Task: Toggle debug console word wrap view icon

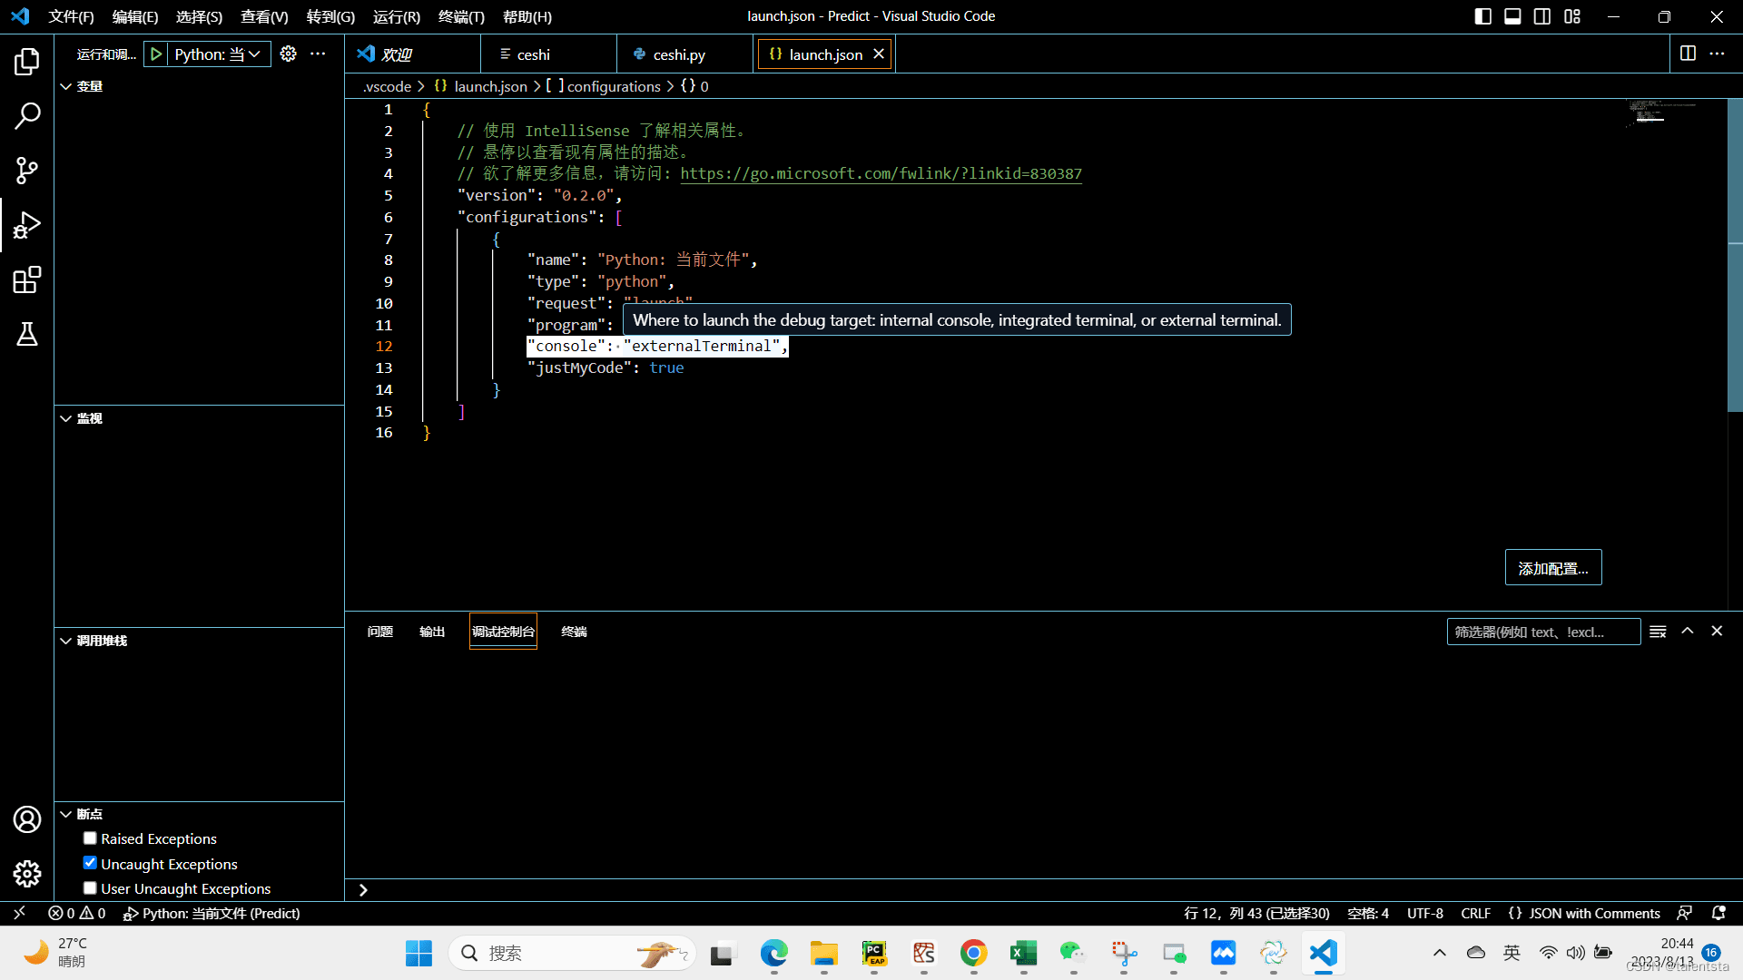Action: (x=1658, y=632)
